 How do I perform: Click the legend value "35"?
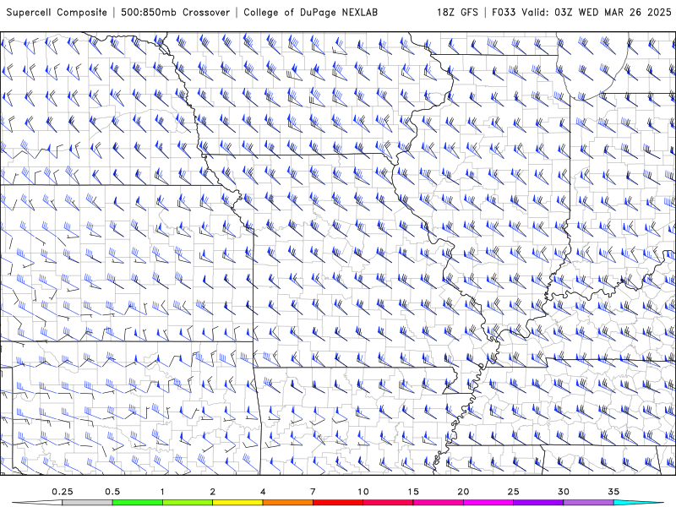click(x=613, y=492)
